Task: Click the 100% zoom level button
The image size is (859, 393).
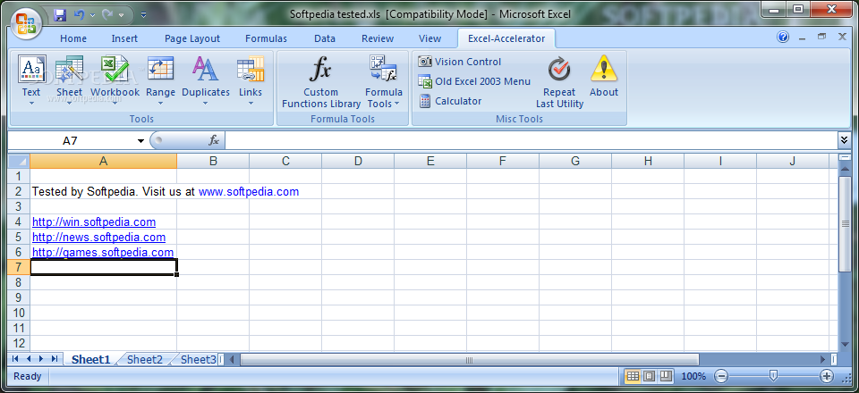Action: click(693, 376)
